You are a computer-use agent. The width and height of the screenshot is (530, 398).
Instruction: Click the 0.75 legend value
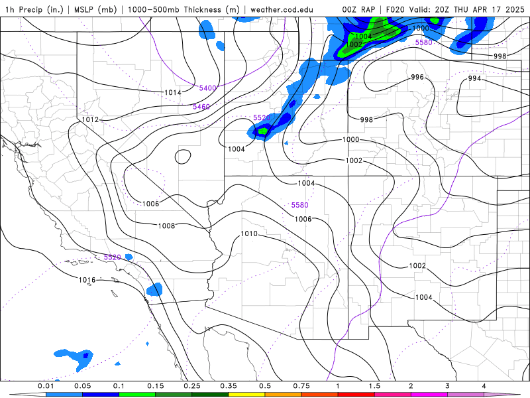click(x=301, y=386)
